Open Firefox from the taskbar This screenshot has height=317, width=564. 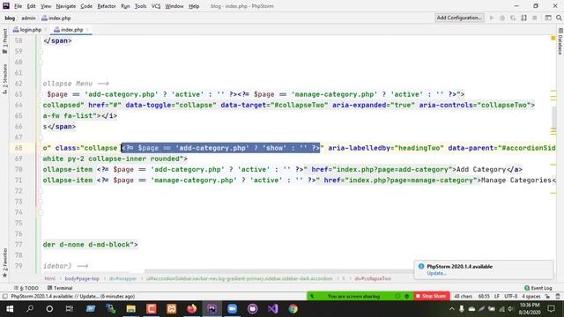[192, 309]
